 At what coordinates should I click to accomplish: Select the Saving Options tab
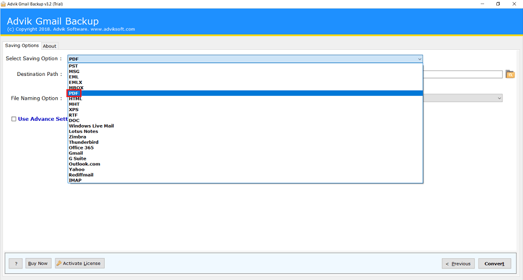pos(22,46)
